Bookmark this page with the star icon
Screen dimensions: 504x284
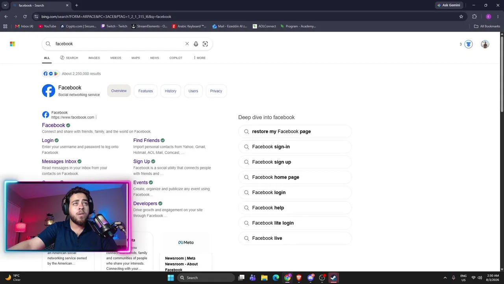click(461, 17)
